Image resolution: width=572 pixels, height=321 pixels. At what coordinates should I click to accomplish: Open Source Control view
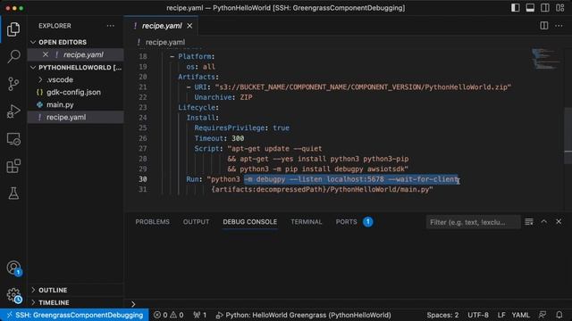click(x=13, y=84)
